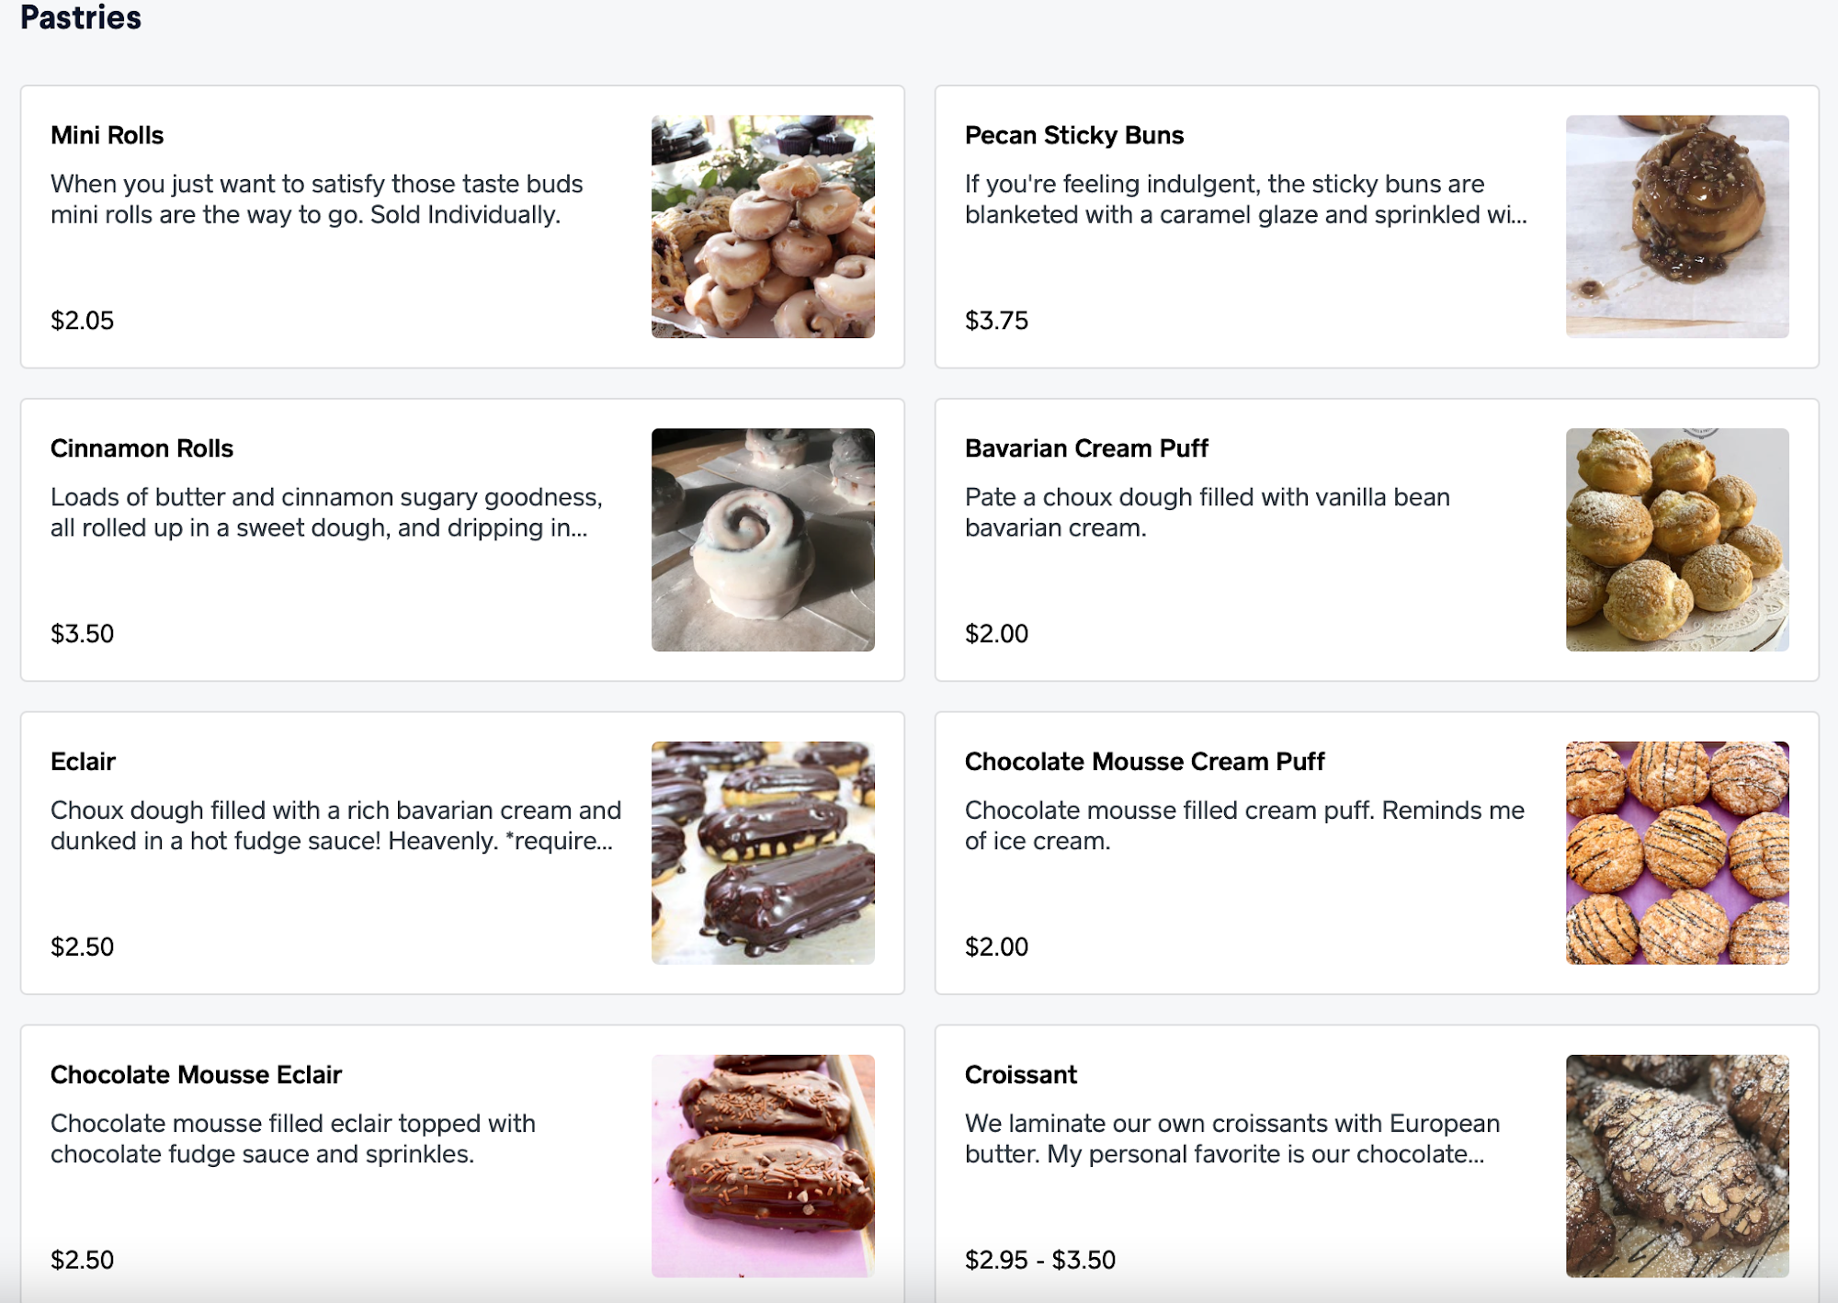Click the Croissant product photo

tap(1677, 1165)
